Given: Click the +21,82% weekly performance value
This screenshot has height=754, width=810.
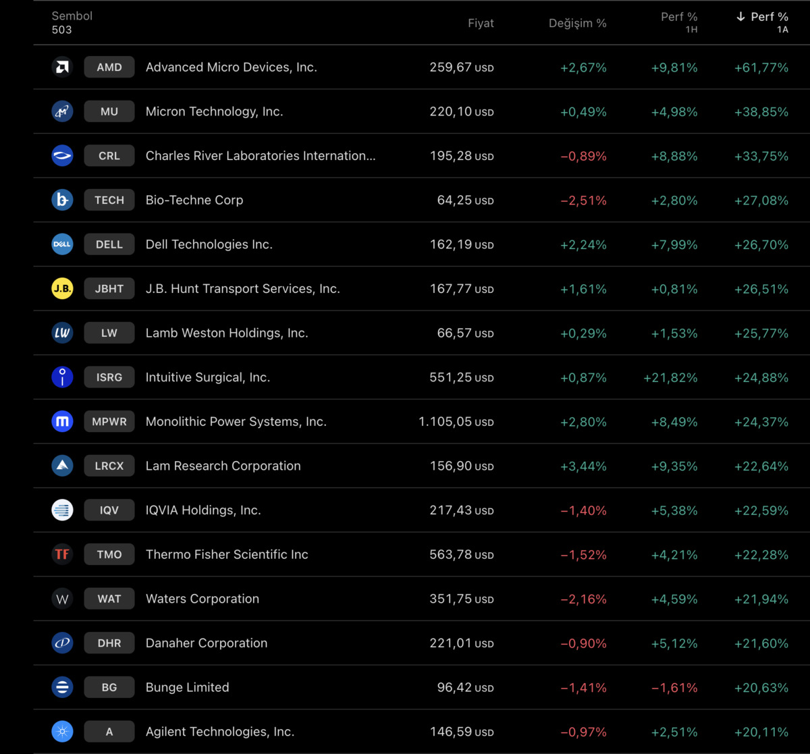Looking at the screenshot, I should click(671, 377).
